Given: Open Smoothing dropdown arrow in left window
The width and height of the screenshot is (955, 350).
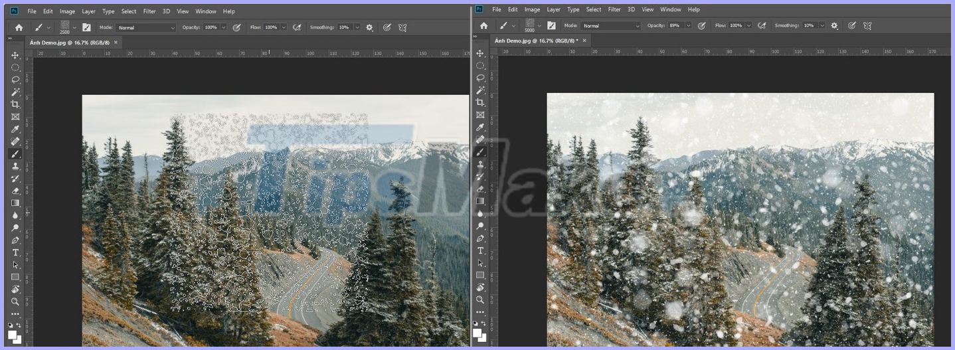Looking at the screenshot, I should point(357,27).
